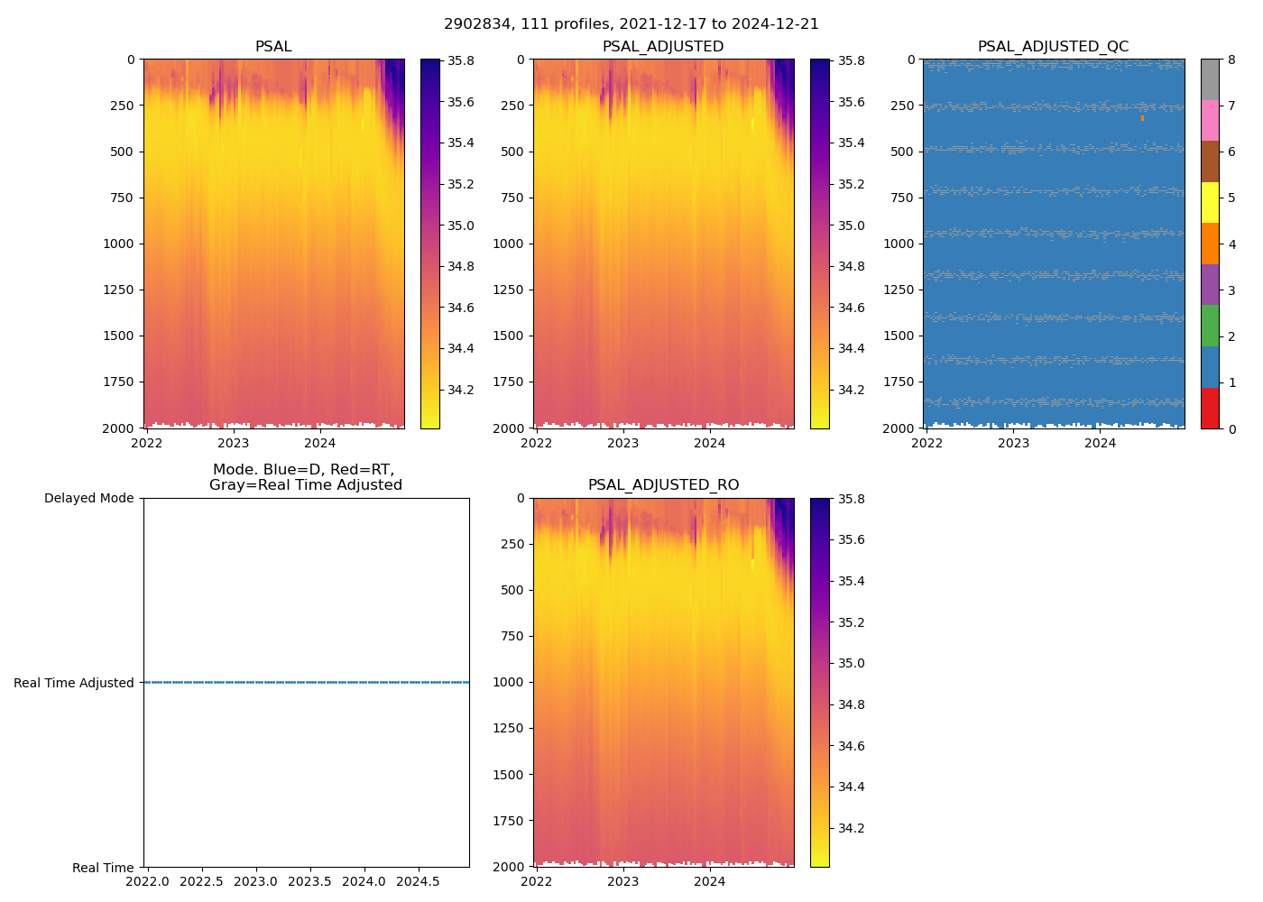Select the "Real Time Adjusted" axis label
Image resolution: width=1263 pixels, height=902 pixels.
coord(74,683)
